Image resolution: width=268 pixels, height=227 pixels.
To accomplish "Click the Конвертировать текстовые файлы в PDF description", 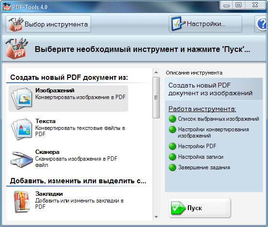I will (x=80, y=131).
